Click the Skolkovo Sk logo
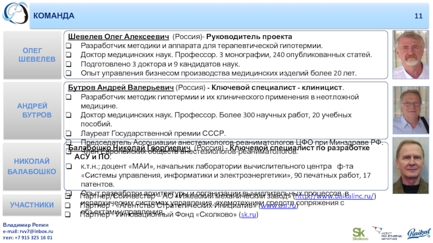 pyautogui.click(x=360, y=234)
